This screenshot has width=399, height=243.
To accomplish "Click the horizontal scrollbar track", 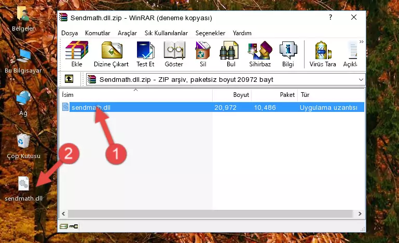I will (210, 213).
